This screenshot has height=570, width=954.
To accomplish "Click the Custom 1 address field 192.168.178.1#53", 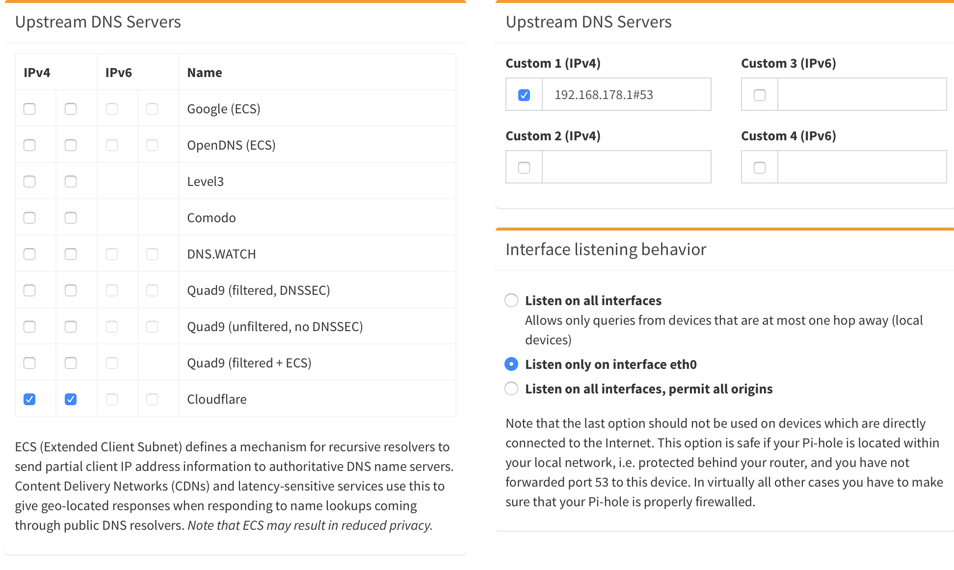I will (627, 94).
